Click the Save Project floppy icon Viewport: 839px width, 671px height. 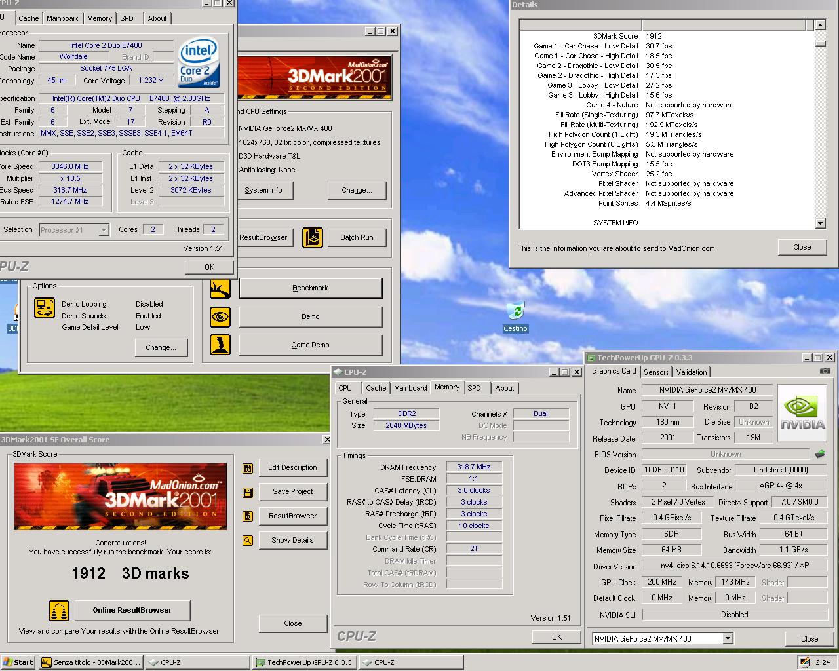point(248,492)
